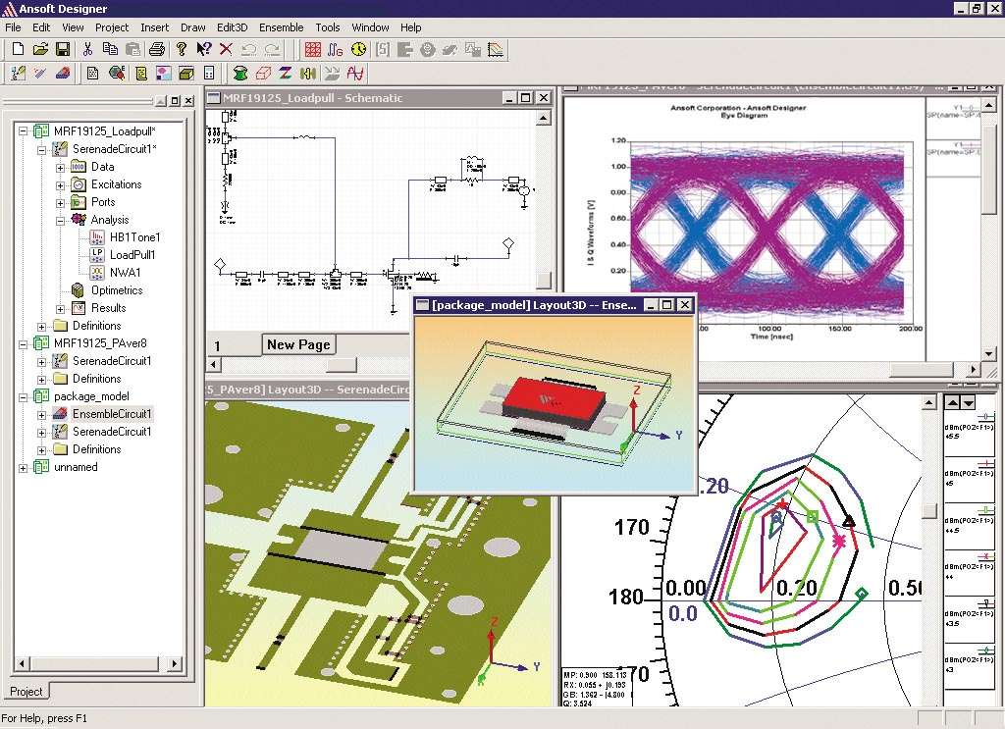Collapse the MRF19125_PAver8 project node
Image resolution: width=1005 pixels, height=729 pixels.
pyautogui.click(x=24, y=344)
